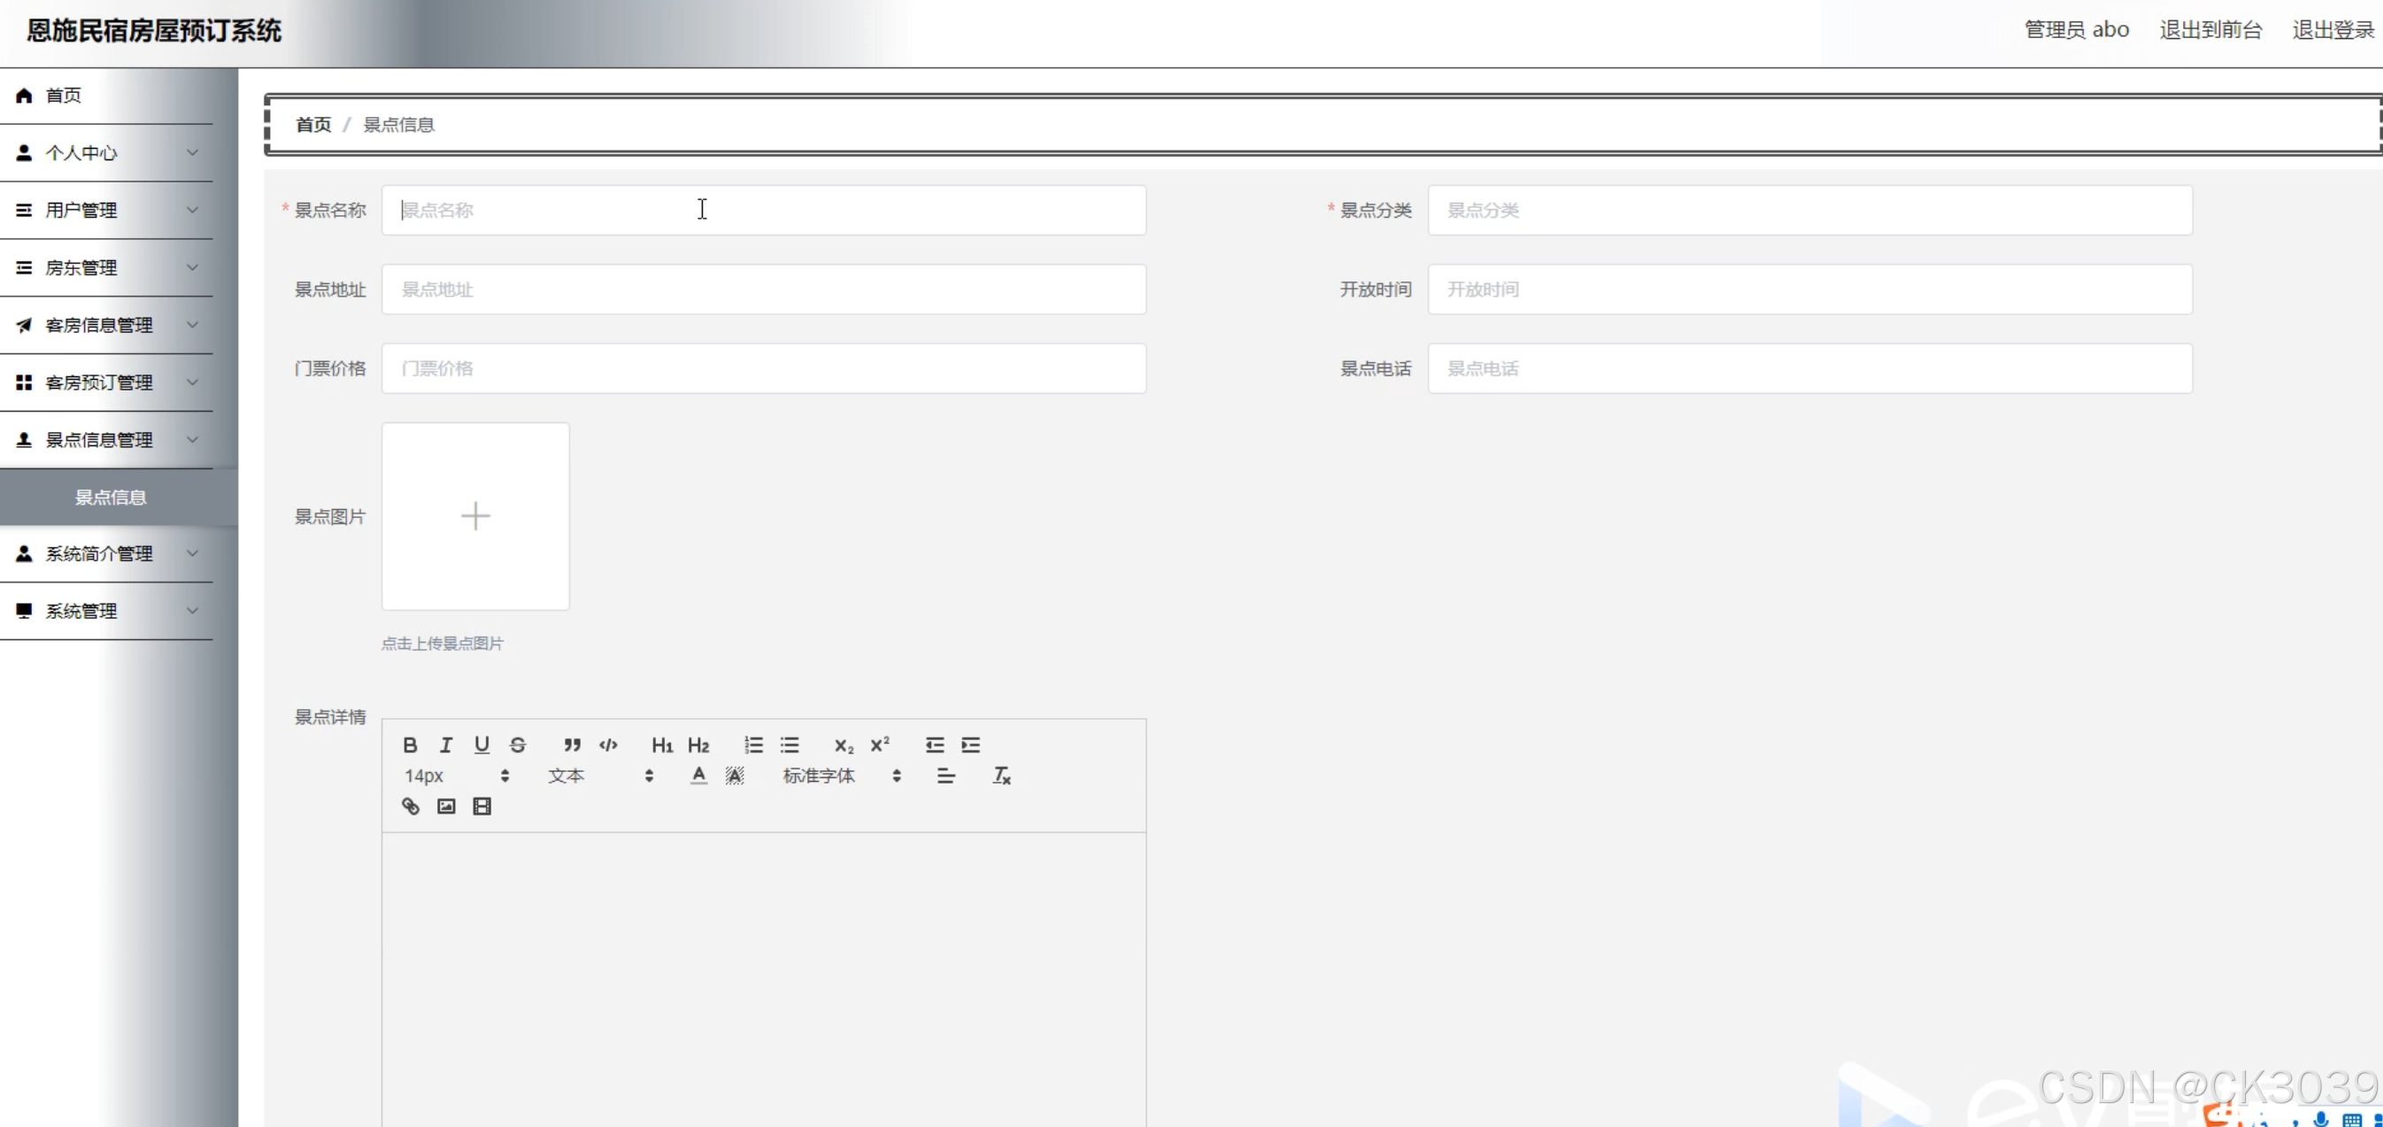Insert image into rich text editor

point(446,806)
